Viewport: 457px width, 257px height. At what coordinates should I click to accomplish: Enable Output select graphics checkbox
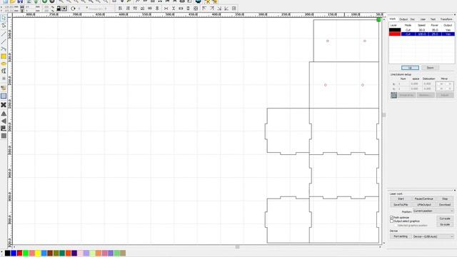coord(392,221)
